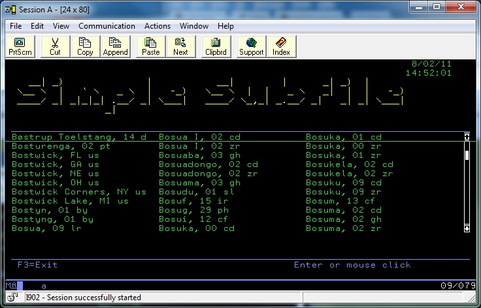Select entry Bosuf, 15 ir

click(x=194, y=201)
